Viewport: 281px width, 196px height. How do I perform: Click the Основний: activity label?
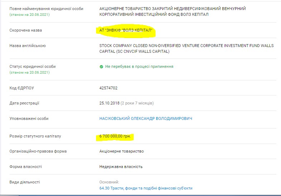click(109, 182)
